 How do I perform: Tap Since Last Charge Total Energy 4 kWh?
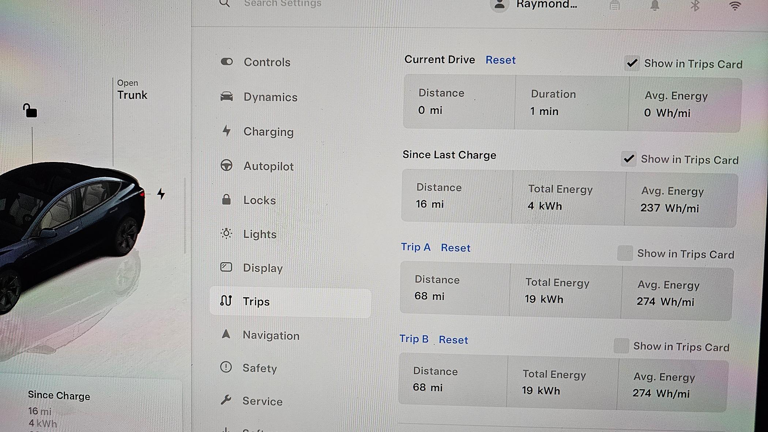click(x=545, y=206)
